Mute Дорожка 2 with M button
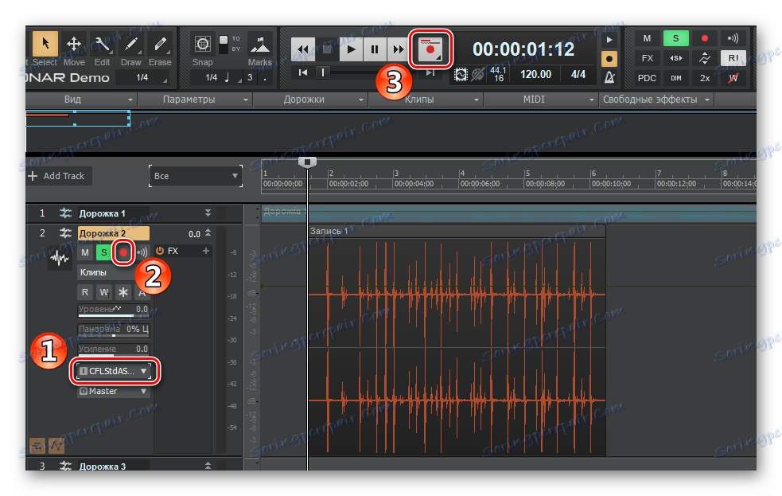The image size is (782, 496). coord(85,252)
